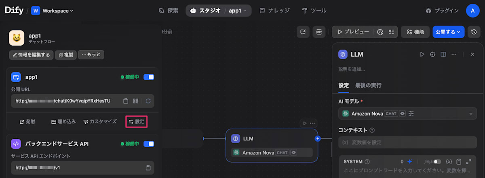Open the model parameter sliders icon
Image resolution: width=485 pixels, height=178 pixels.
[x=411, y=114]
